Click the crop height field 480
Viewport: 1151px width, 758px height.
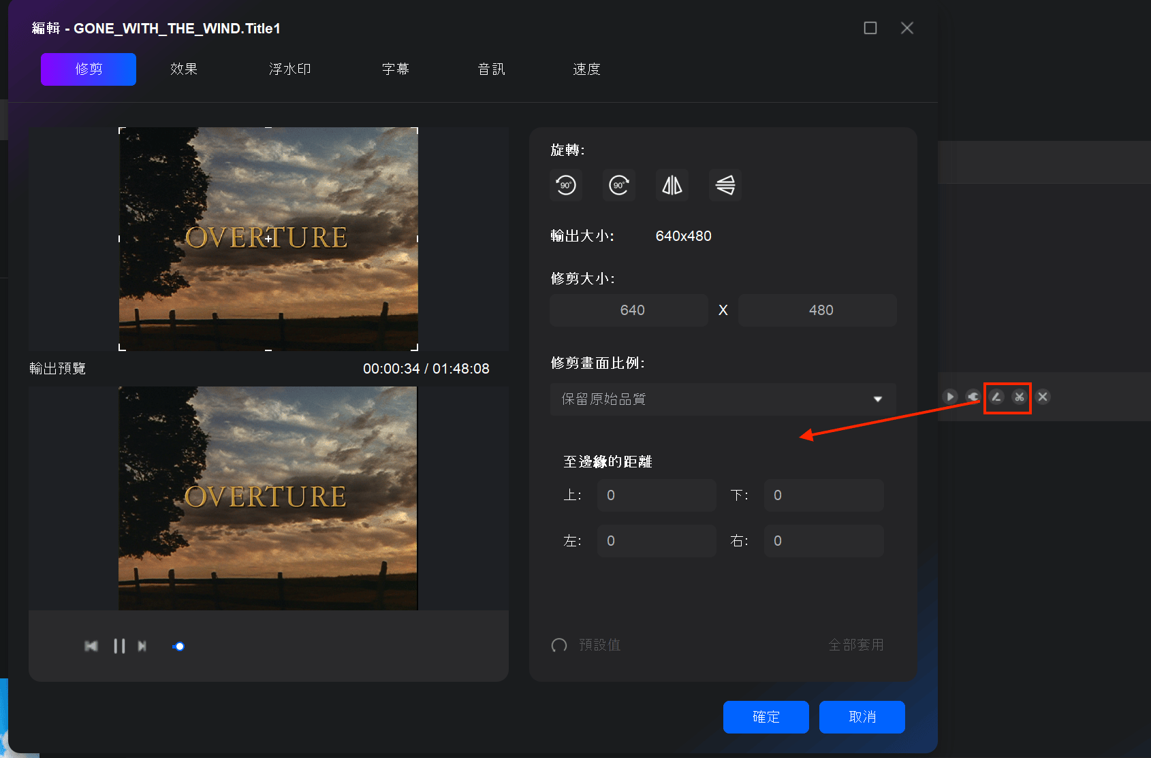click(x=818, y=310)
